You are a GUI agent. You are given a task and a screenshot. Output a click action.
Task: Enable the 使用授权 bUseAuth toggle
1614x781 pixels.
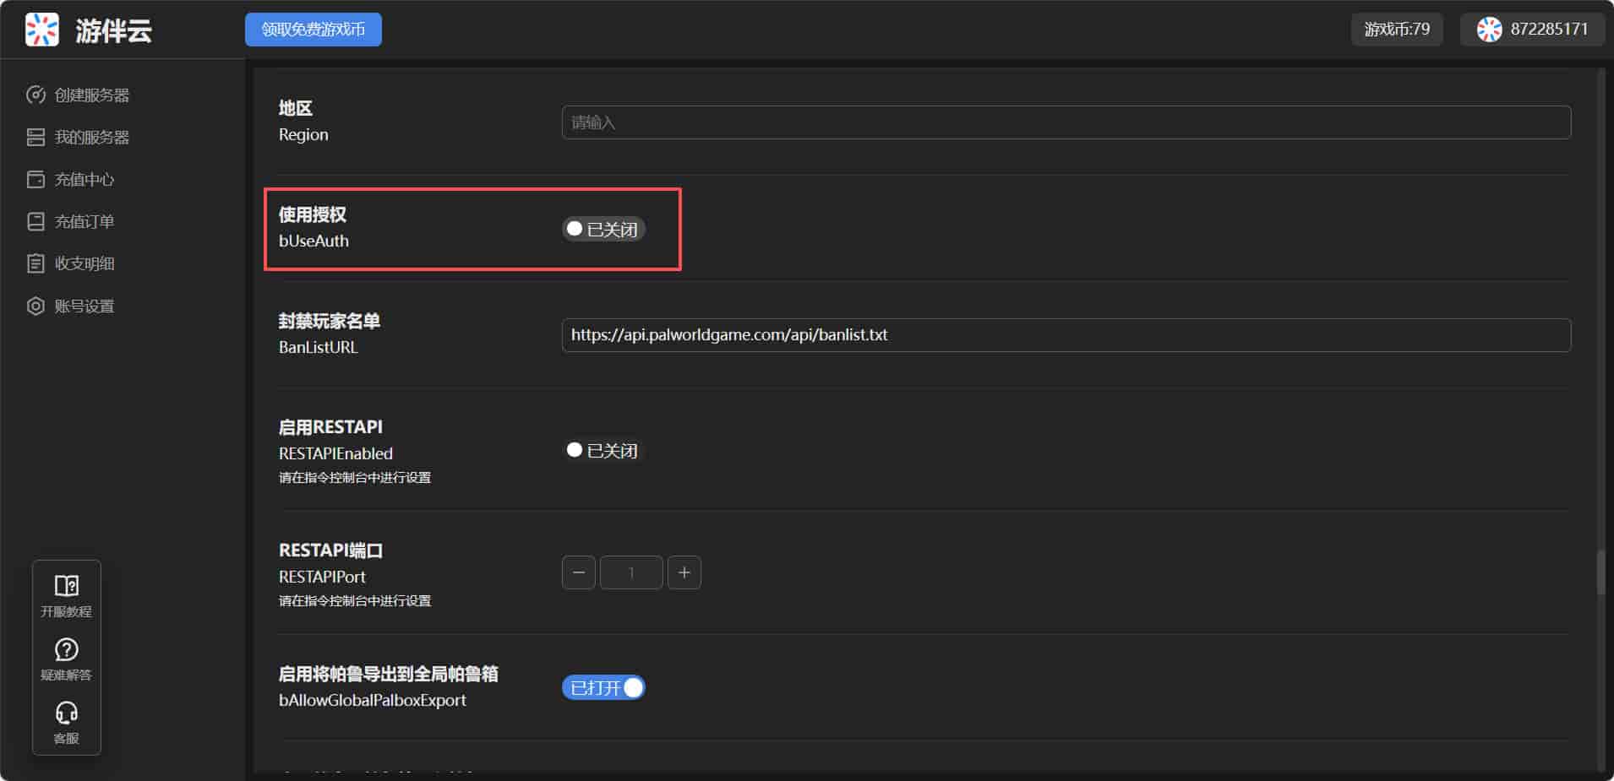coord(603,229)
